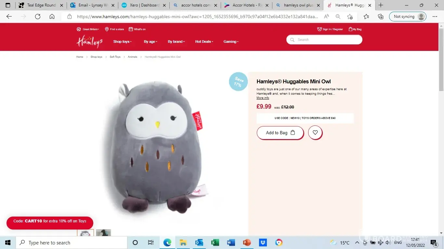444x249 pixels.
Task: Click Soft Toys breadcrumb
Action: (115, 57)
